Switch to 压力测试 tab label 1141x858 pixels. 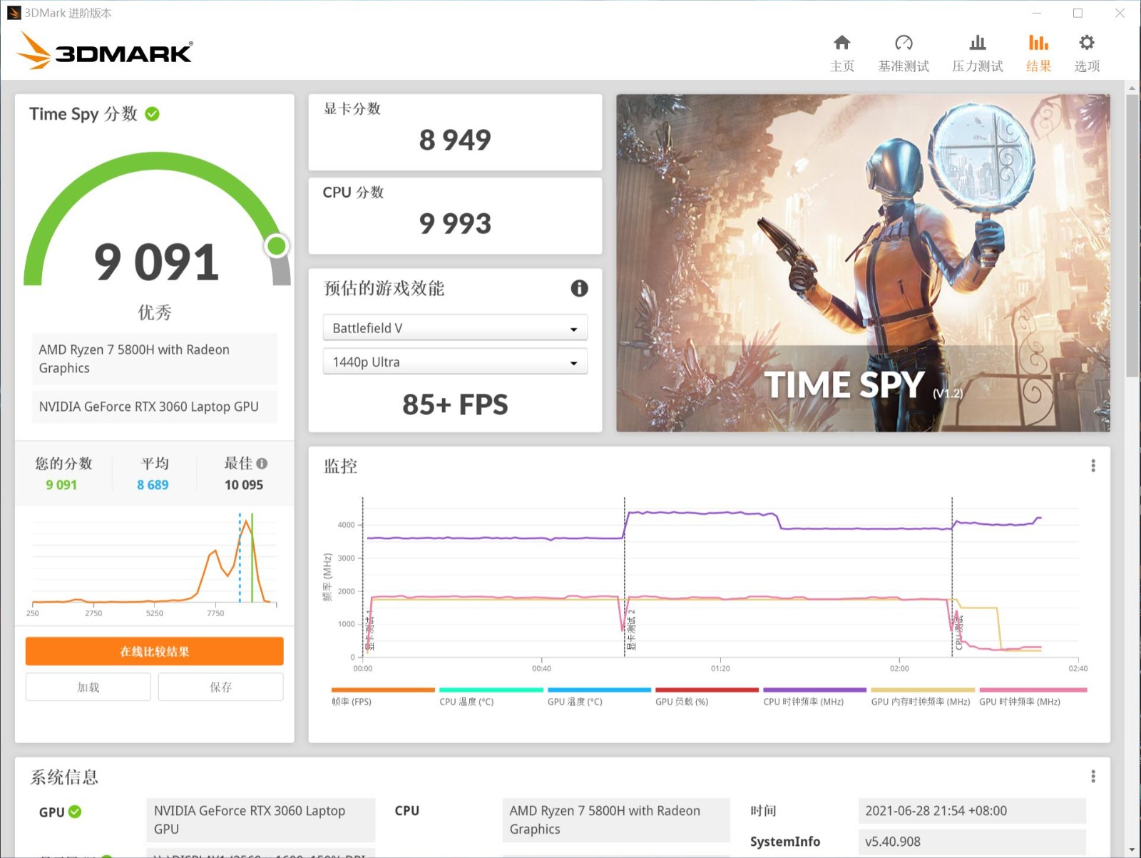(x=978, y=66)
